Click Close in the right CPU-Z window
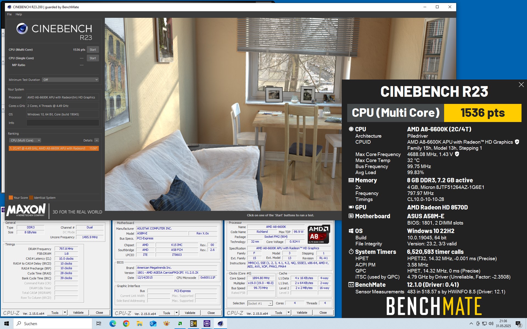527x329 pixels. (x=323, y=313)
